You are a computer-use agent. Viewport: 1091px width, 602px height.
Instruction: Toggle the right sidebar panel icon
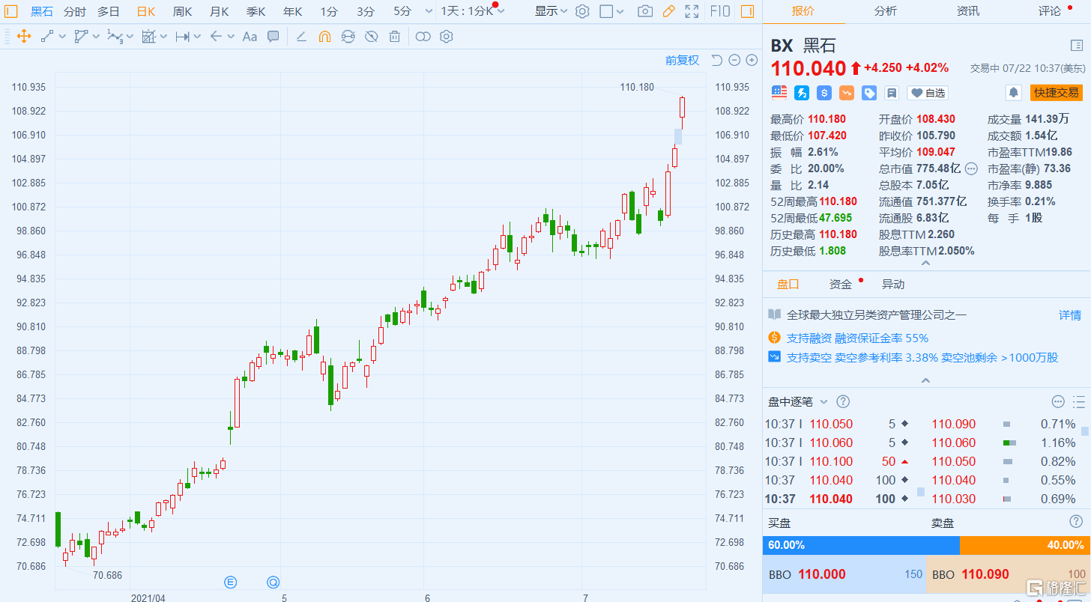click(x=747, y=11)
